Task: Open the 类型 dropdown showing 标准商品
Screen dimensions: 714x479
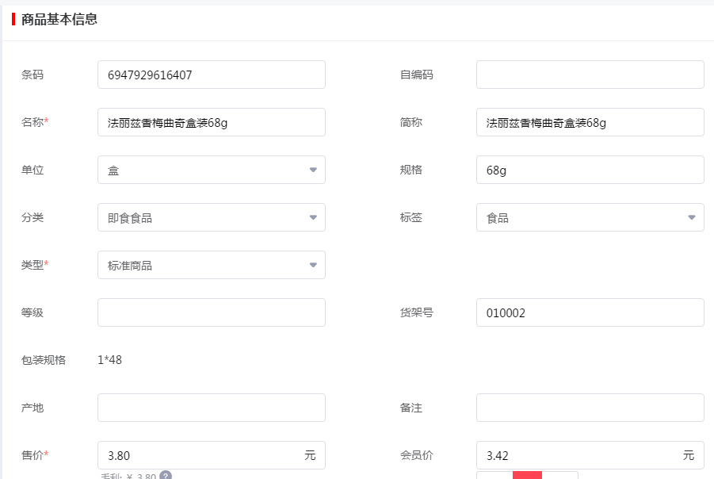Action: point(211,265)
